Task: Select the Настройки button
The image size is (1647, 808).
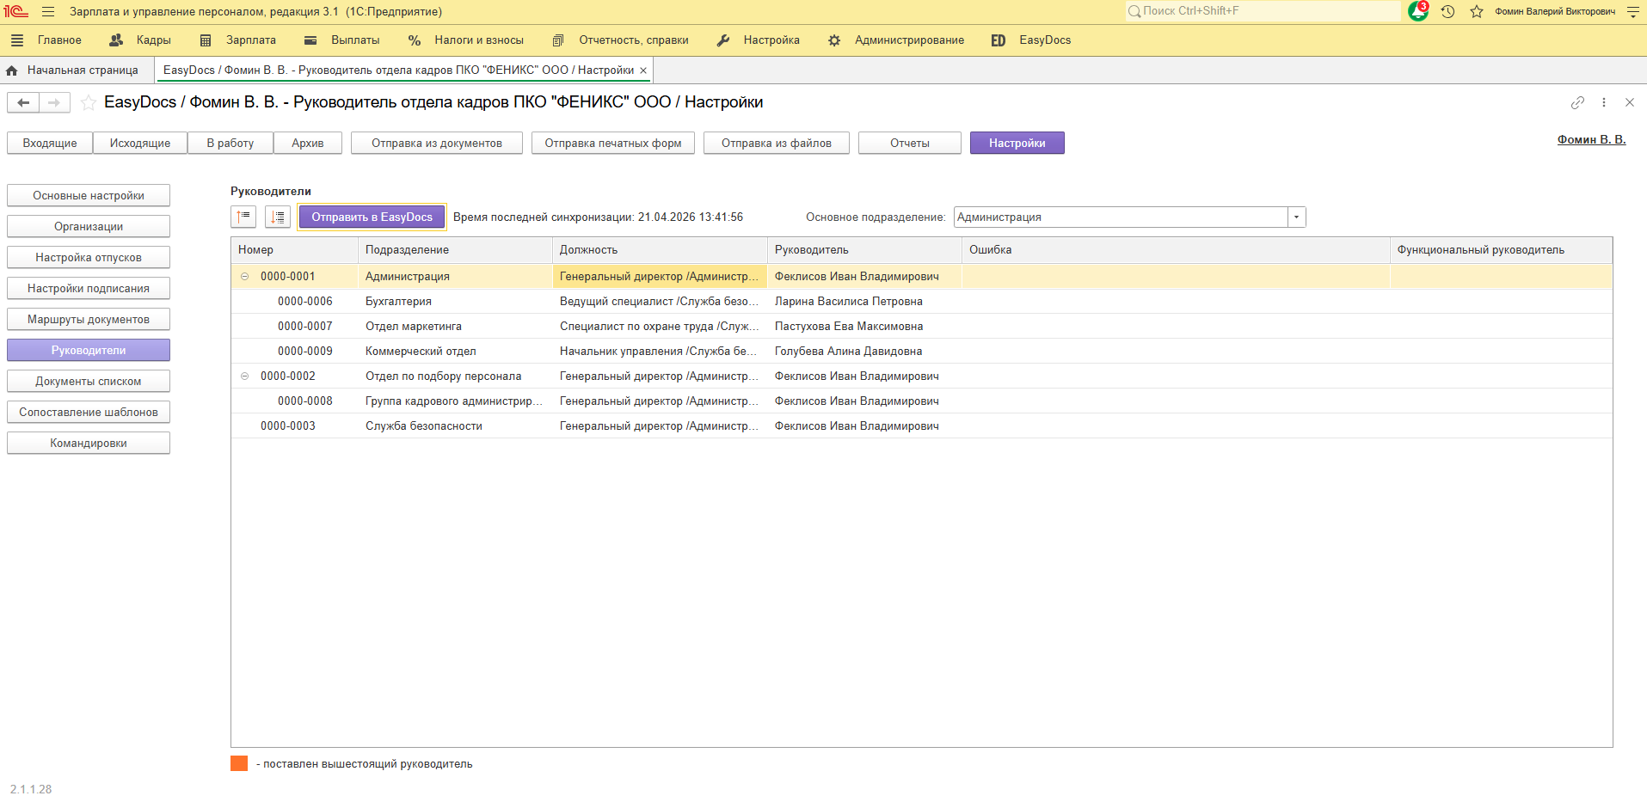Action: click(1017, 143)
